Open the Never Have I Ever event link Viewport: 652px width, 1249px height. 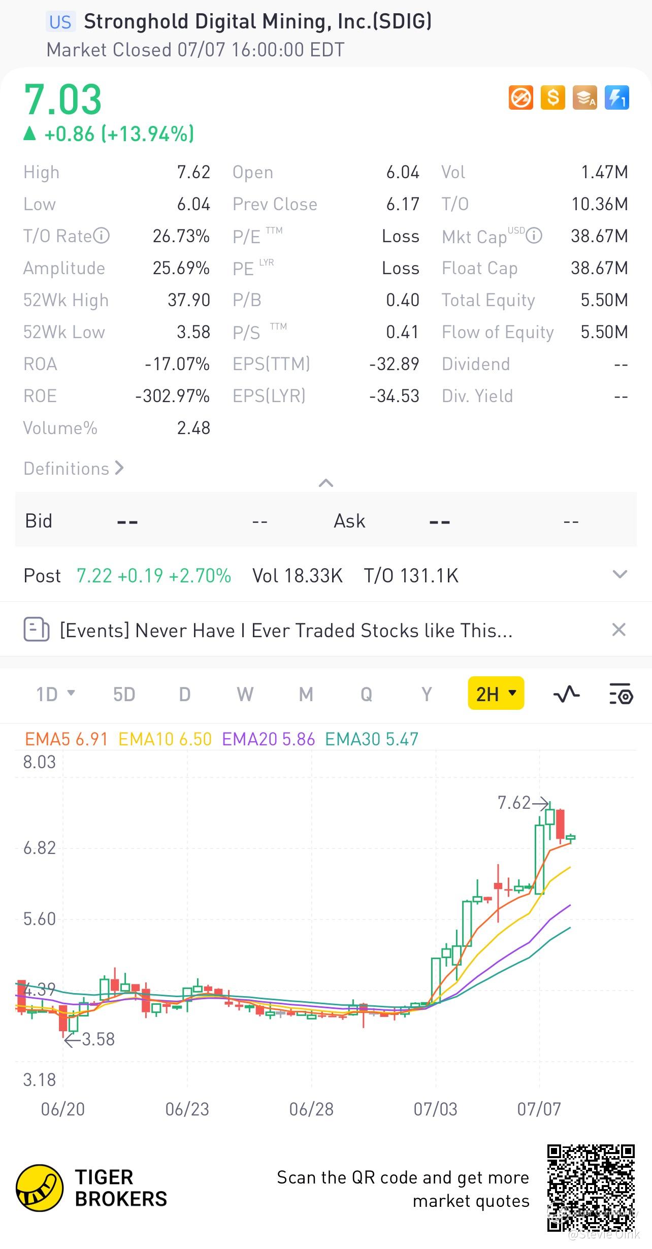pos(286,631)
